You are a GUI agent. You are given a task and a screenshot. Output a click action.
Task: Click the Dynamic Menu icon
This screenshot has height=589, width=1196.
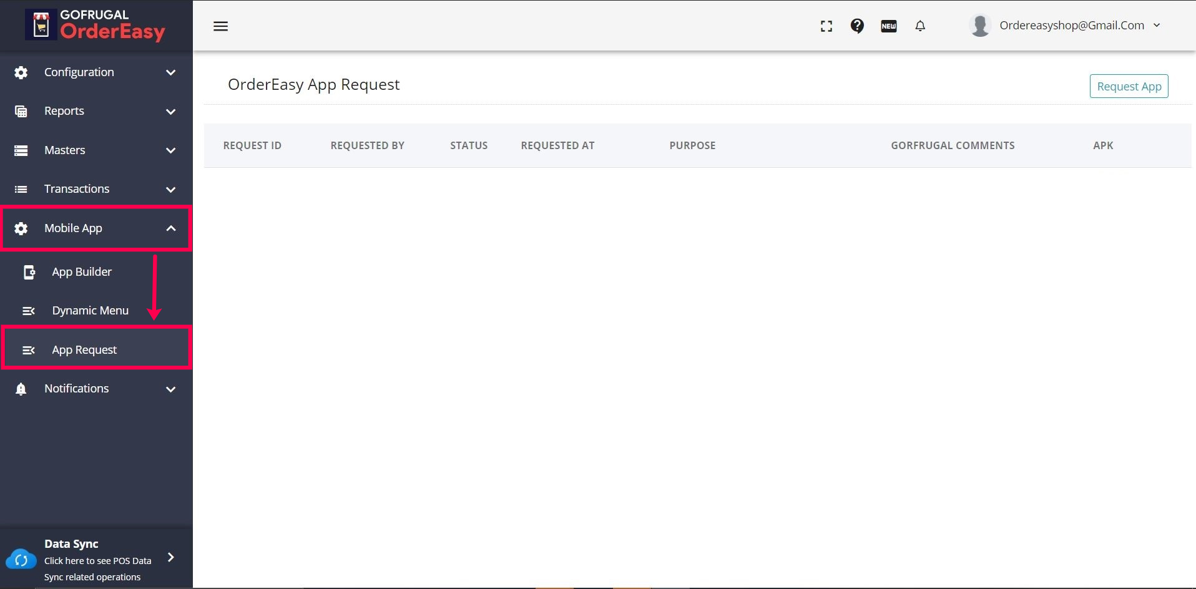point(29,311)
